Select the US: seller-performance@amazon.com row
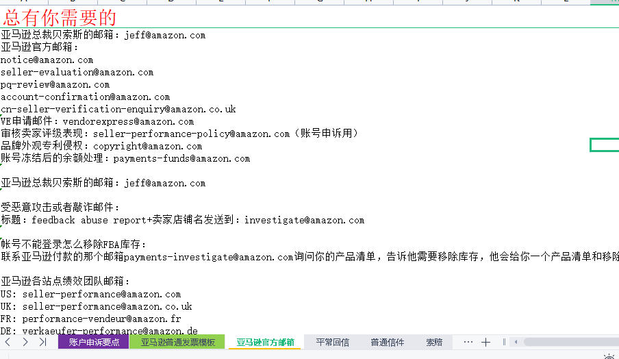 point(90,294)
